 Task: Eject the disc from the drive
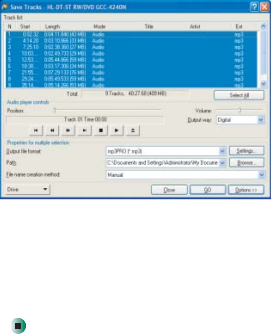pyautogui.click(x=133, y=130)
